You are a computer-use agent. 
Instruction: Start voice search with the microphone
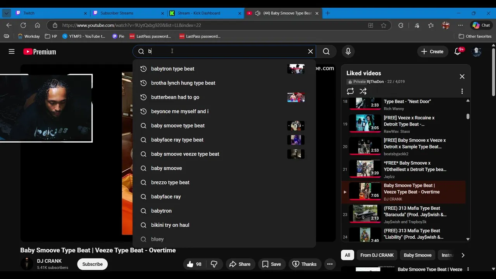348,52
